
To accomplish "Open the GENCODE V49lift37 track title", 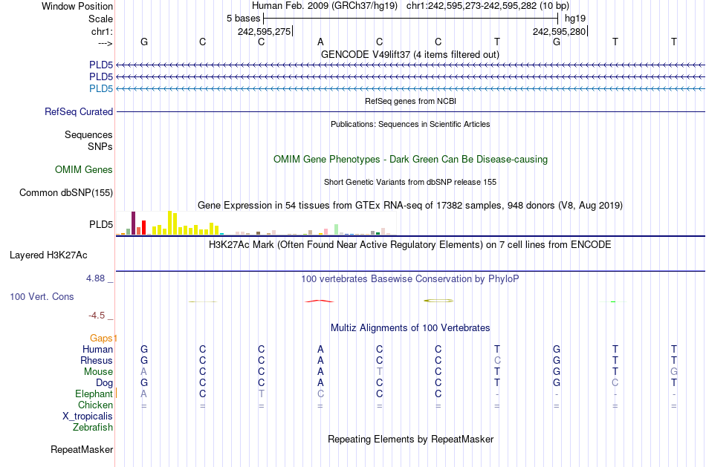I will [x=409, y=54].
